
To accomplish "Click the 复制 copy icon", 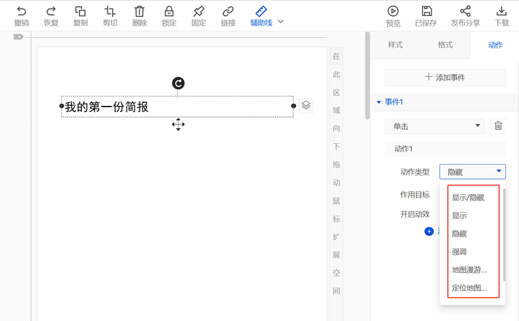I will point(80,11).
